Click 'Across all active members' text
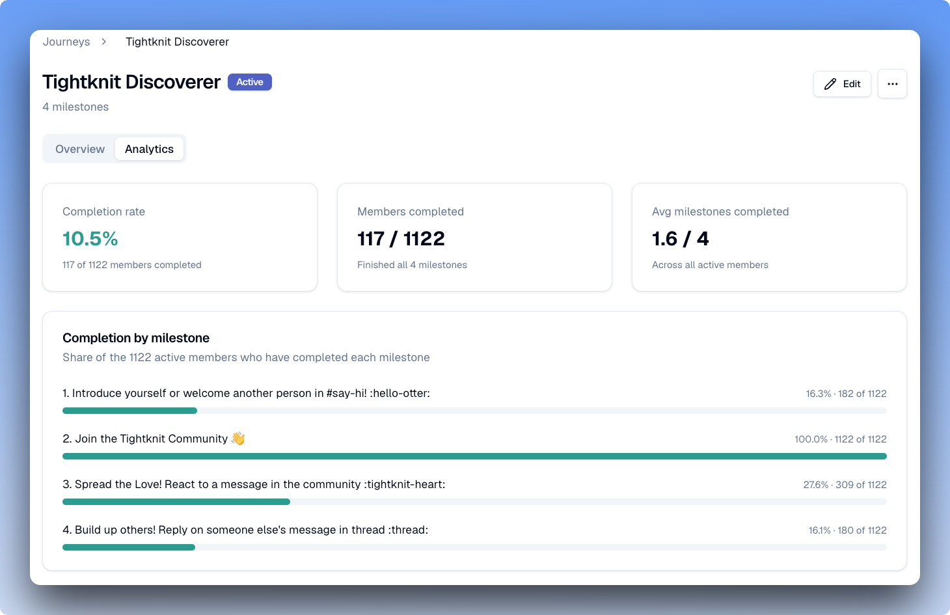Screen dimensions: 950x615 (x=710, y=265)
